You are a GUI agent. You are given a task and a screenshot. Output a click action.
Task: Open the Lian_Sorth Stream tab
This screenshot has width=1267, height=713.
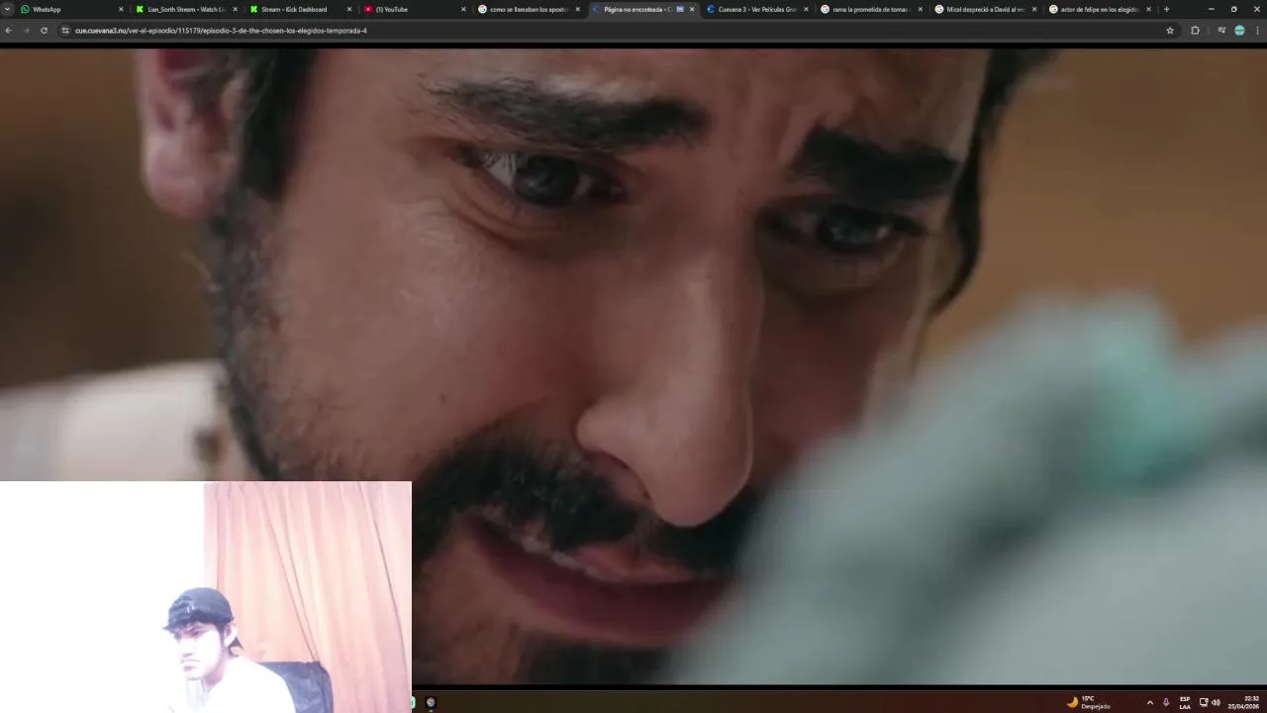tap(184, 9)
